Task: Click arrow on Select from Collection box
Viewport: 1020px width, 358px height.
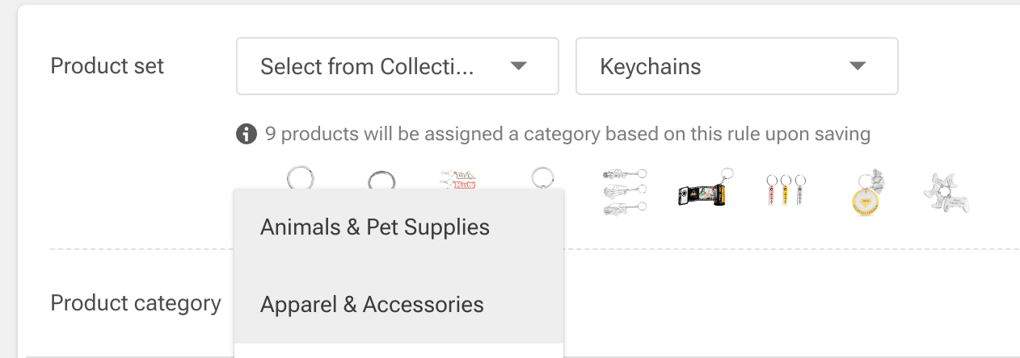Action: pos(519,66)
